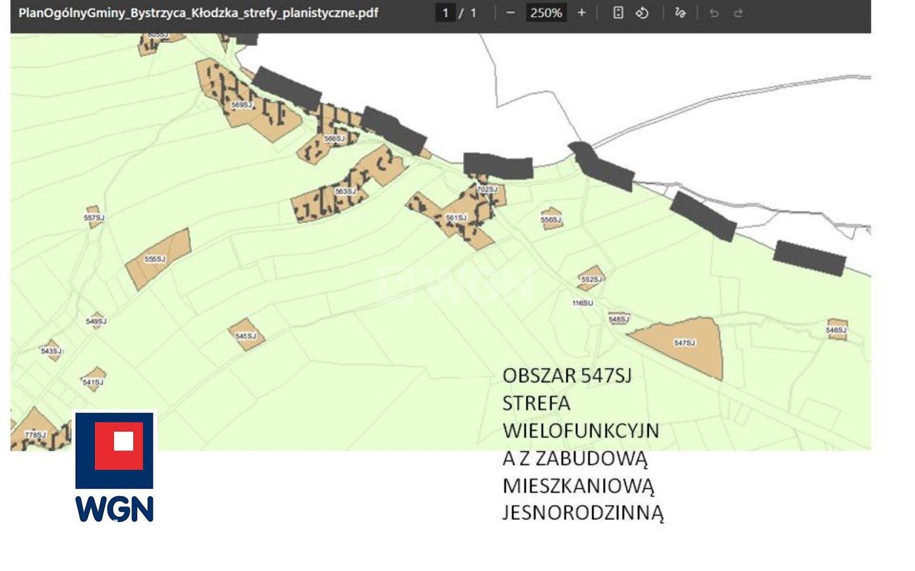Click the 569SJ zone label
The height and width of the screenshot is (571, 915).
[x=241, y=105]
